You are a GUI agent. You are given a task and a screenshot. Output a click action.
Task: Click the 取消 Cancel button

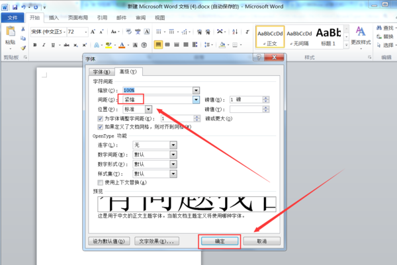click(x=262, y=241)
